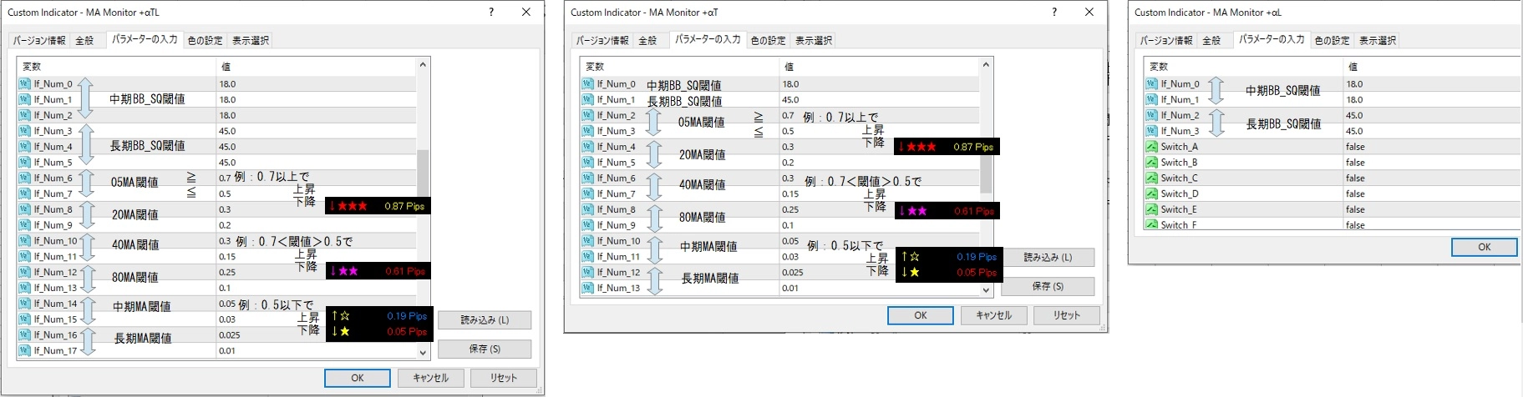Click 保存 (S) in αT window
This screenshot has height=397, width=1523.
click(1048, 286)
